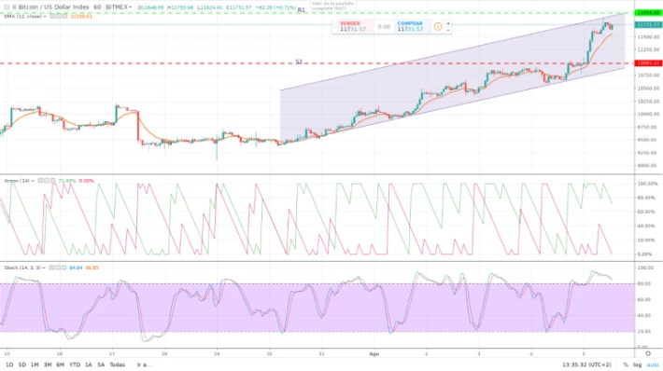Image resolution: width=663 pixels, height=371 pixels.
Task: Click the Bitcoin / US Dollar Index title
Action: tap(54, 7)
